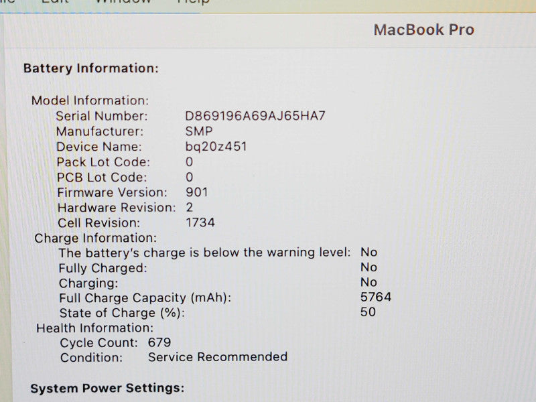536x402 pixels.
Task: Click the Device Name label
Action: [99, 147]
